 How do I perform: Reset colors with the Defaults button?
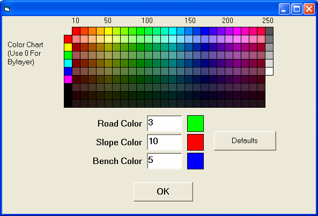[245, 141]
